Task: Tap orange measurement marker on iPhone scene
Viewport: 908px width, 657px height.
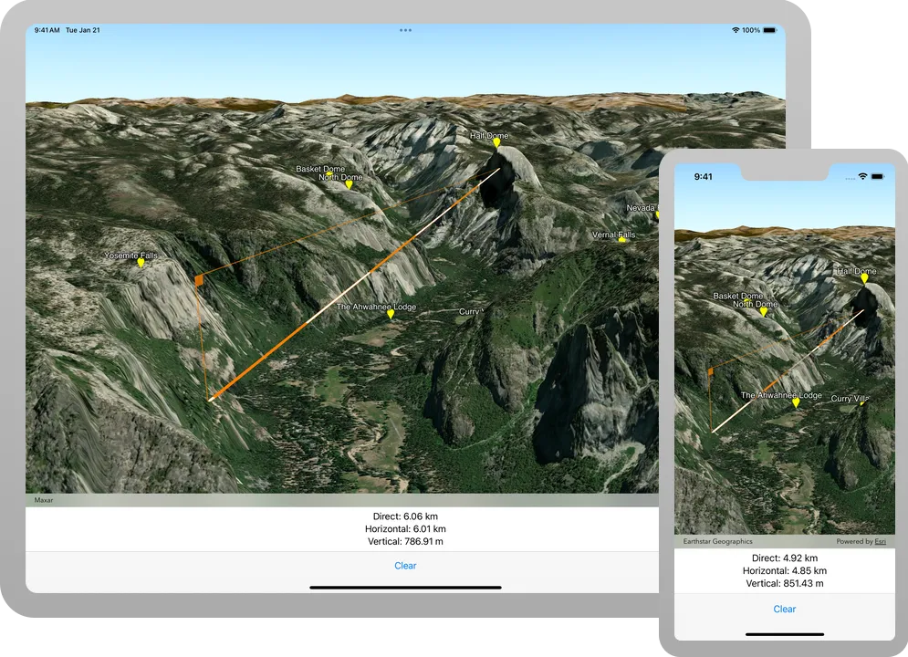Action: pyautogui.click(x=711, y=371)
